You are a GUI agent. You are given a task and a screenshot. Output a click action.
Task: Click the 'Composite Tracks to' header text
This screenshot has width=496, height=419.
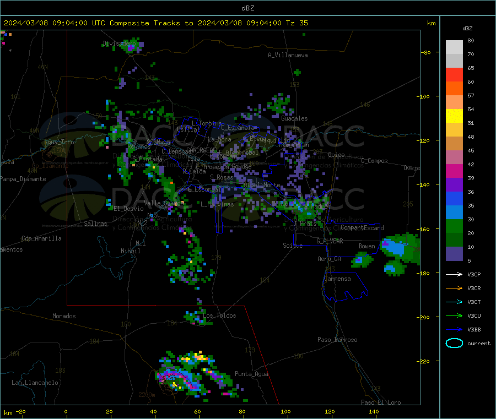click(x=151, y=23)
